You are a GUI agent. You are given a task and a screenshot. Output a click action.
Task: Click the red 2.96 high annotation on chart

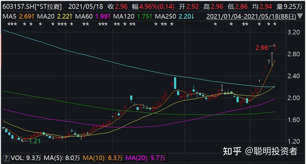click(262, 48)
